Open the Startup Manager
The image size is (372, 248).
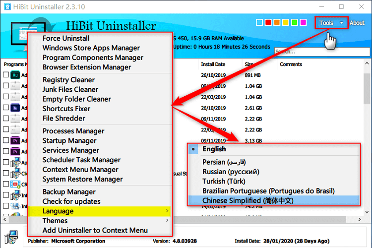point(69,141)
